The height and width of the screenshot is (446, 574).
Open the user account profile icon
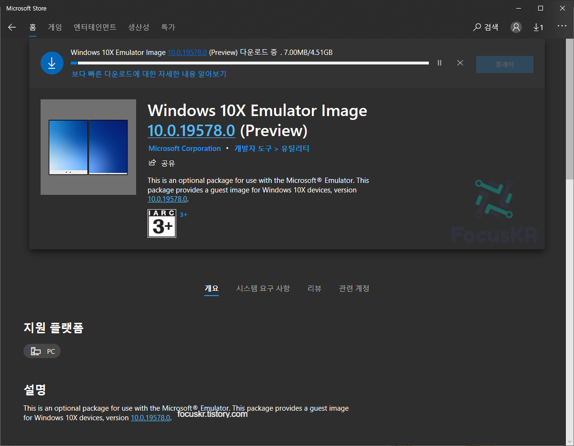click(516, 27)
